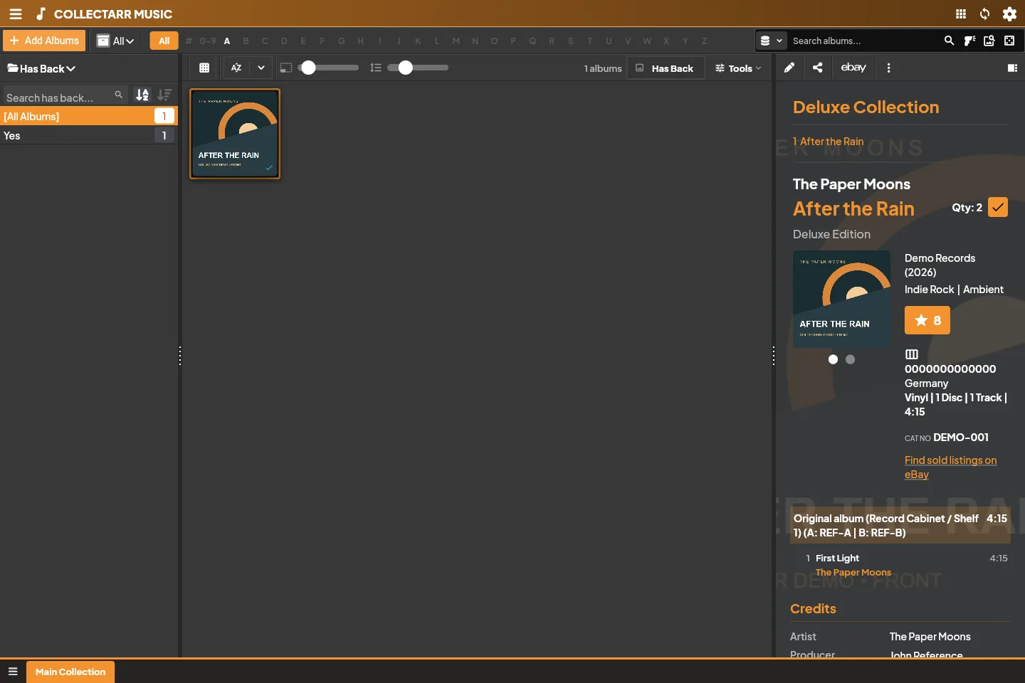Viewport: 1025px width, 683px height.
Task: Expand the Has Back folder dropdown
Action: pyautogui.click(x=41, y=68)
